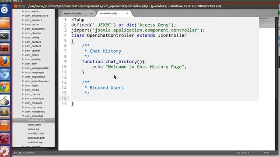This screenshot has height=157, width=280.
Task: Open Firefox from the dock
Action: click(x=5, y=61)
